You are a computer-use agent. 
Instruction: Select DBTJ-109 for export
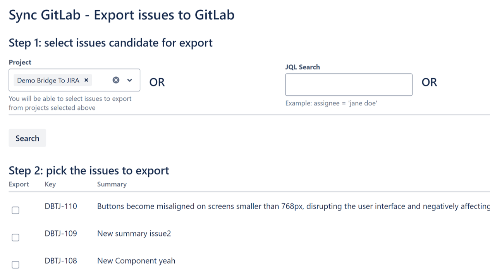point(15,237)
